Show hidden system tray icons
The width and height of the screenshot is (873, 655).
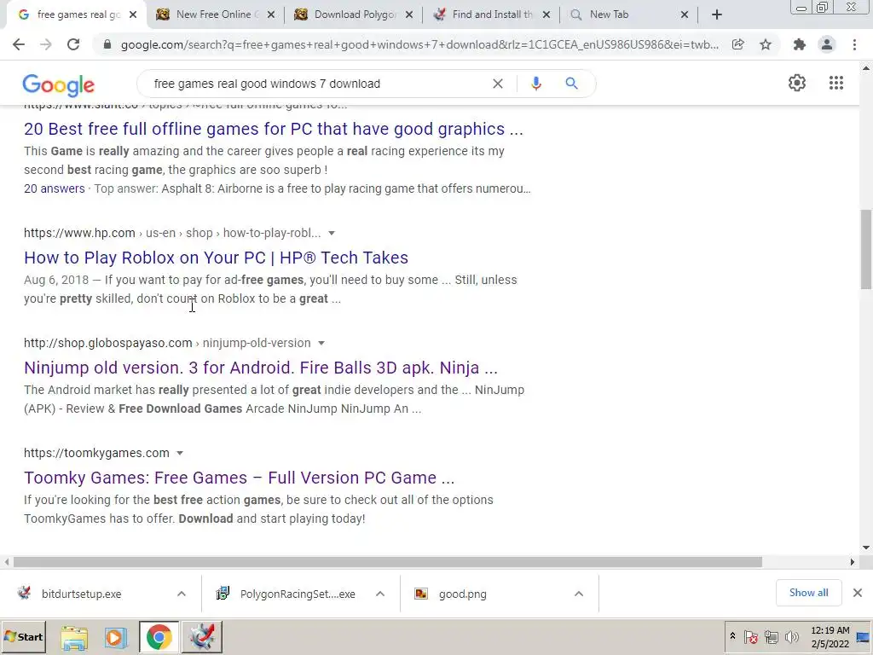coord(732,636)
